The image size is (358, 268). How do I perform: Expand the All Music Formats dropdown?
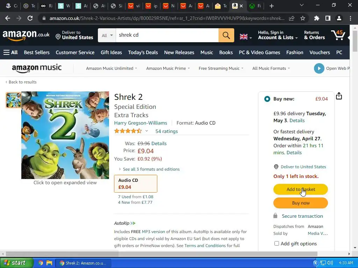pos(271,68)
